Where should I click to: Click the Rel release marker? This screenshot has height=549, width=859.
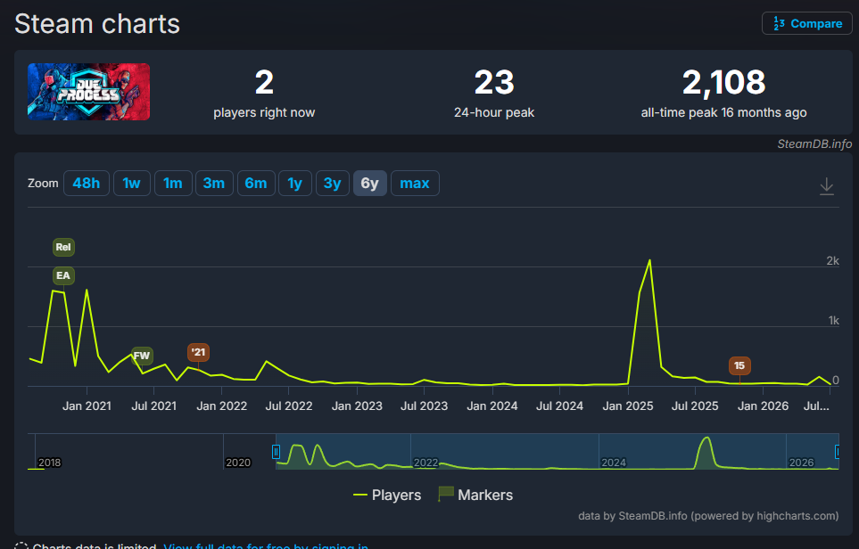(63, 247)
